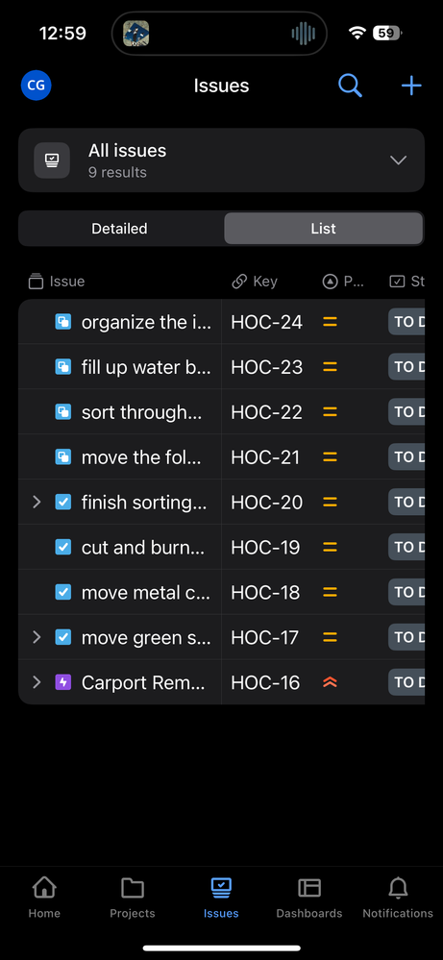This screenshot has height=960, width=443.
Task: Tap the To Do status of HOC-18
Action: pos(406,592)
